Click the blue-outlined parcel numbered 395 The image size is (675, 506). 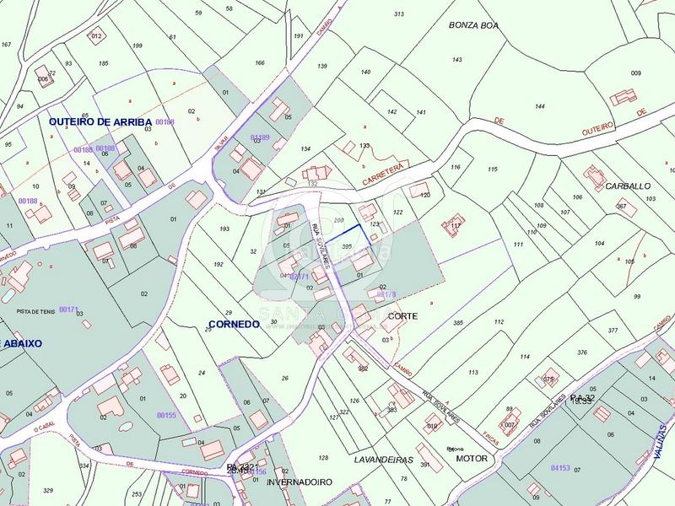(x=347, y=245)
